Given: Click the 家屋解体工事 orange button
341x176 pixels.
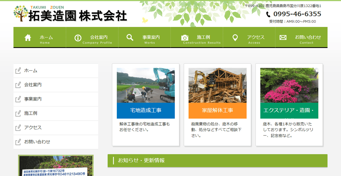Looking at the screenshot, I should click(x=217, y=110).
